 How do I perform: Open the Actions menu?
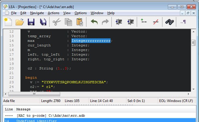(x=53, y=13)
